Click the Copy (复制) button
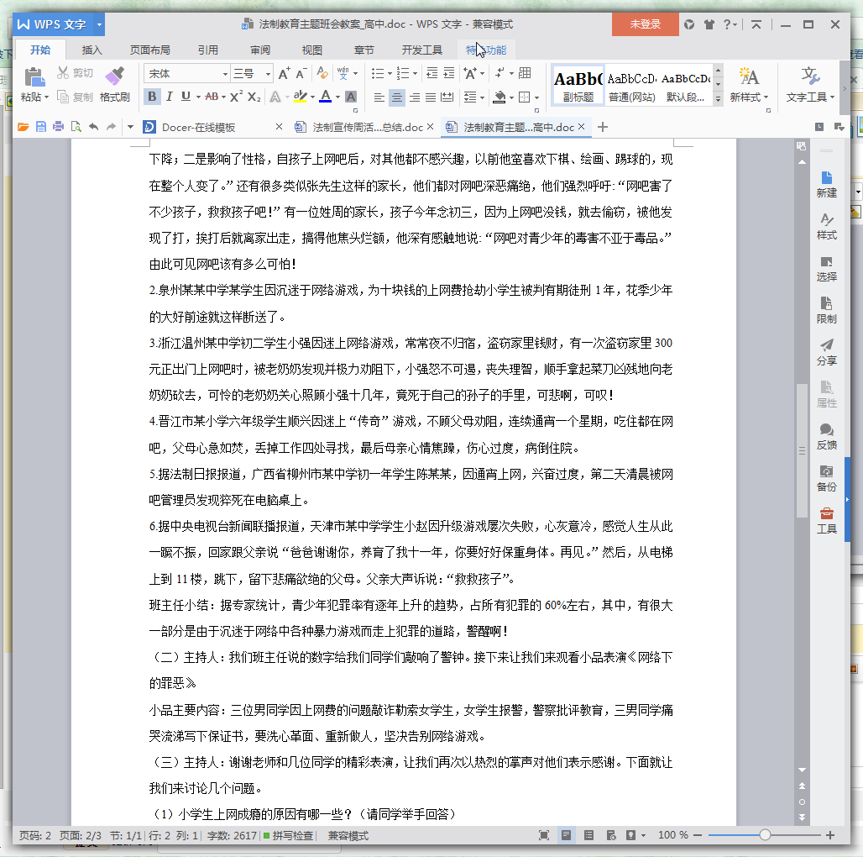 [75, 97]
